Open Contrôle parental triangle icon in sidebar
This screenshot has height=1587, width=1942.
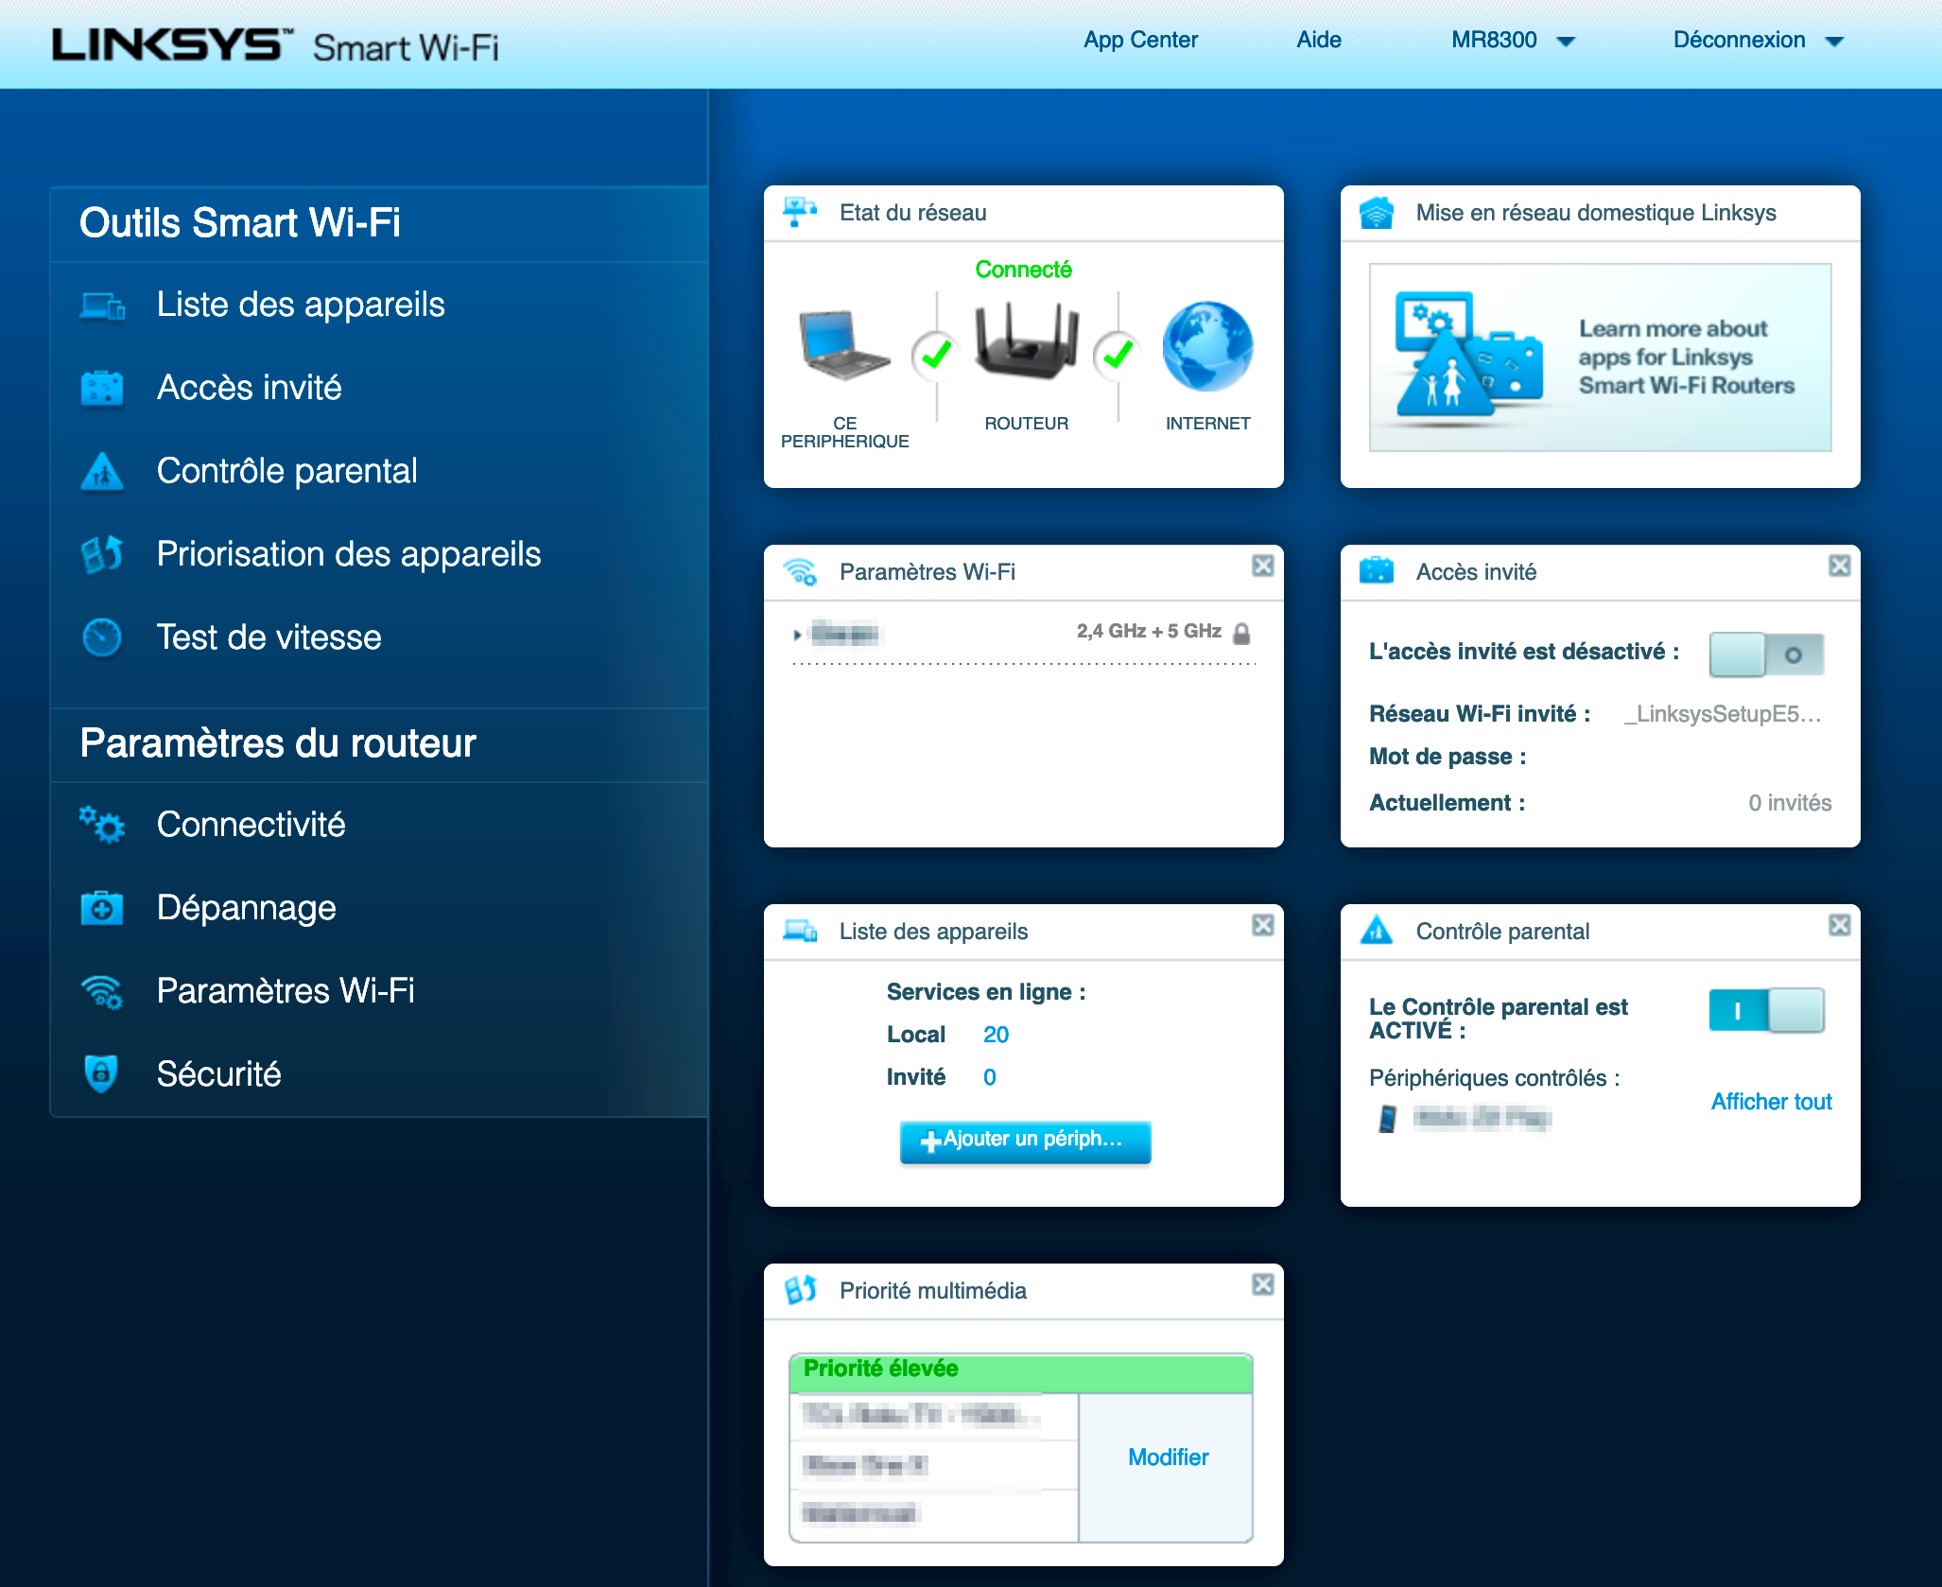(x=102, y=472)
